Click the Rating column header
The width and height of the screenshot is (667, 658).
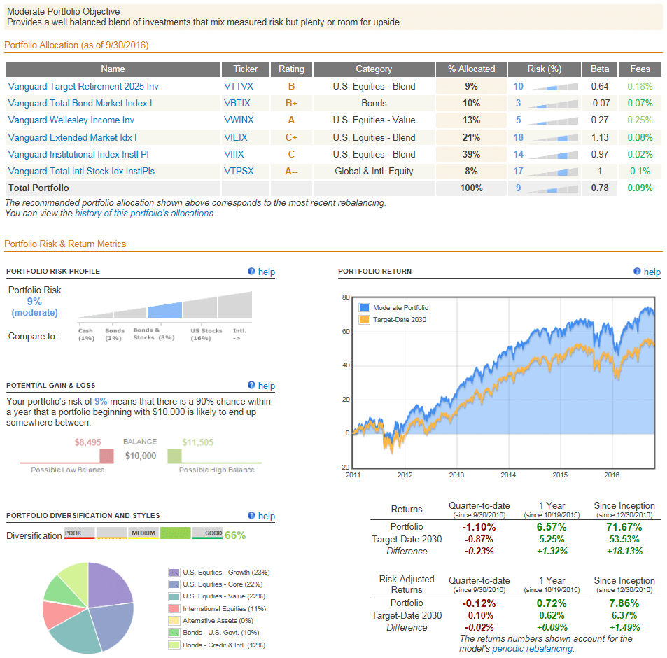(x=291, y=69)
